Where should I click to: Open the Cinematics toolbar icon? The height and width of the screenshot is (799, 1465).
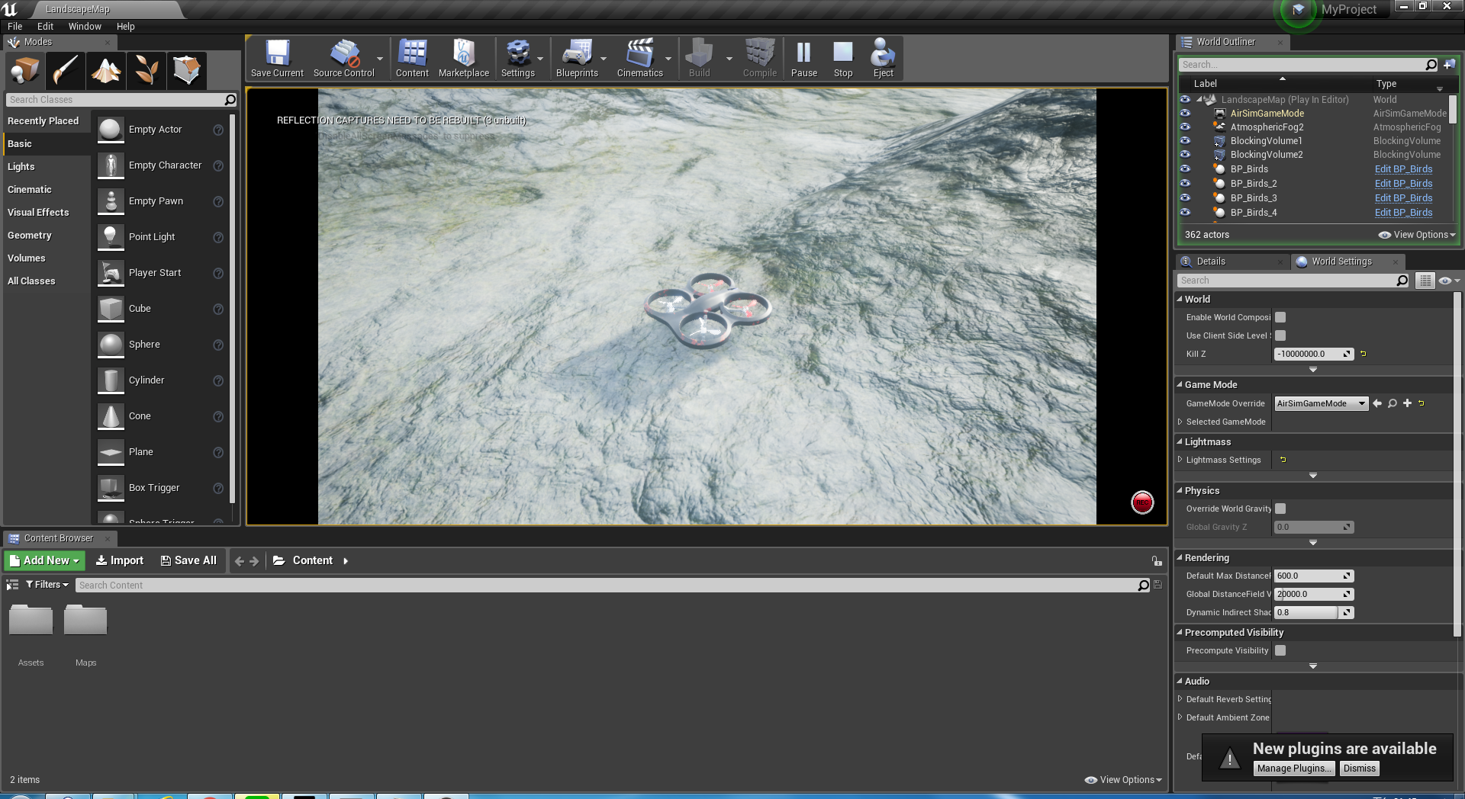639,59
